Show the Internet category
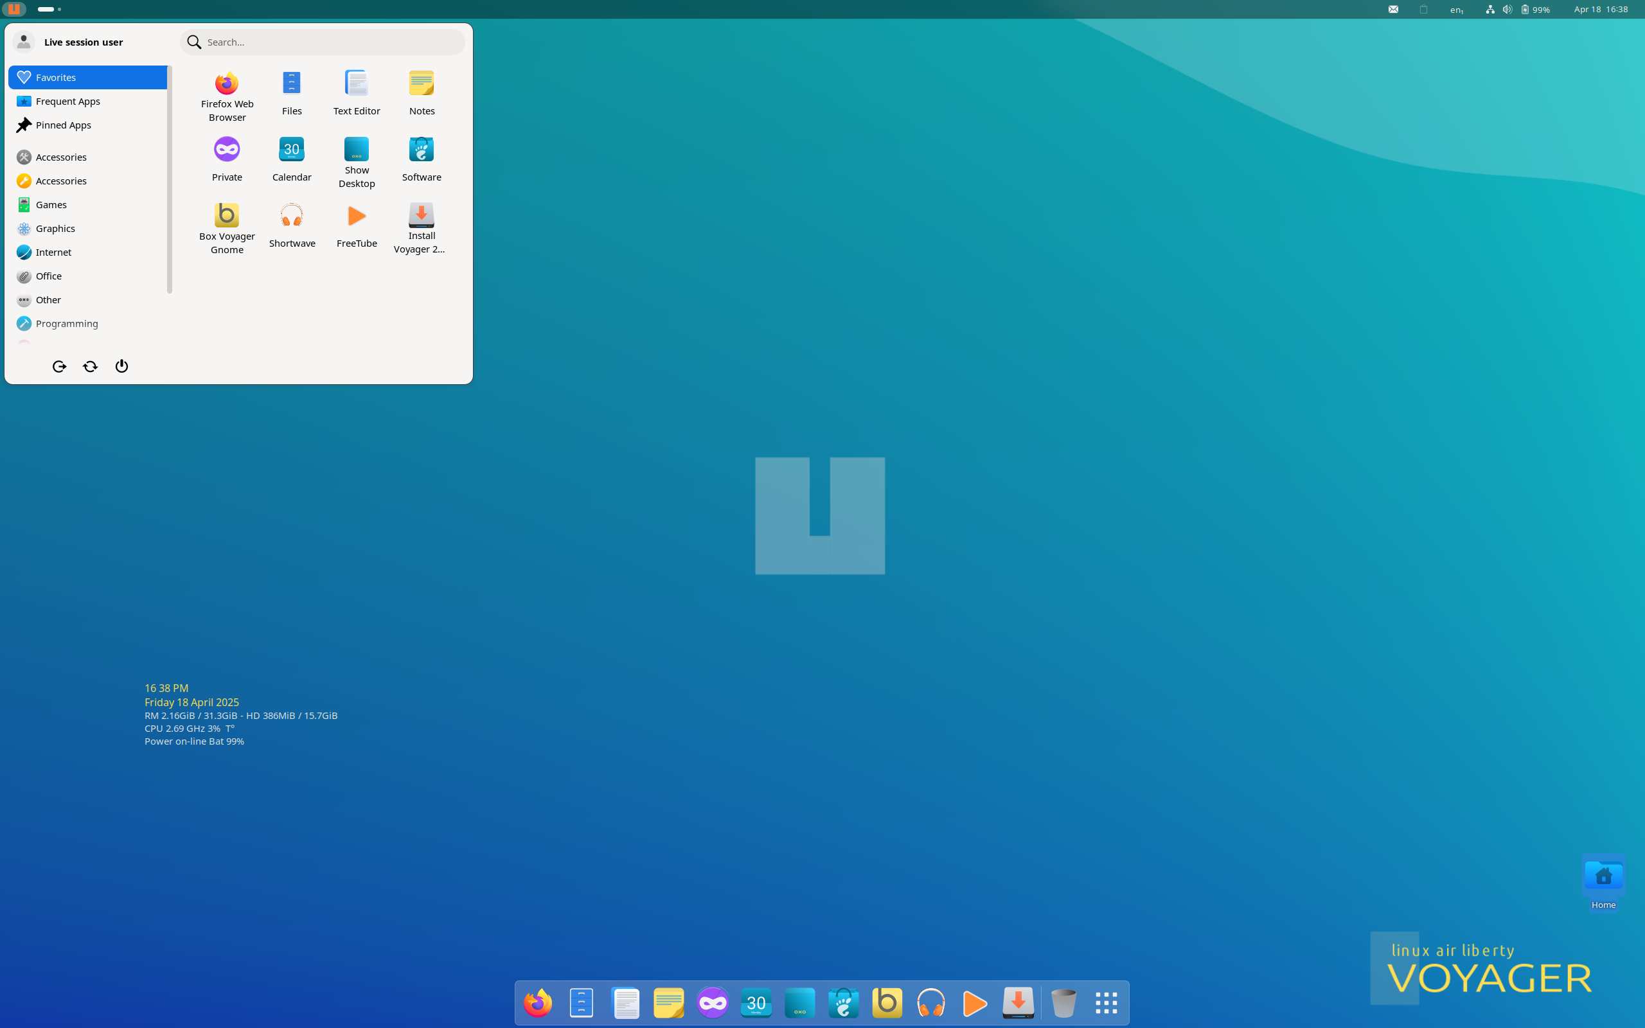 (87, 253)
